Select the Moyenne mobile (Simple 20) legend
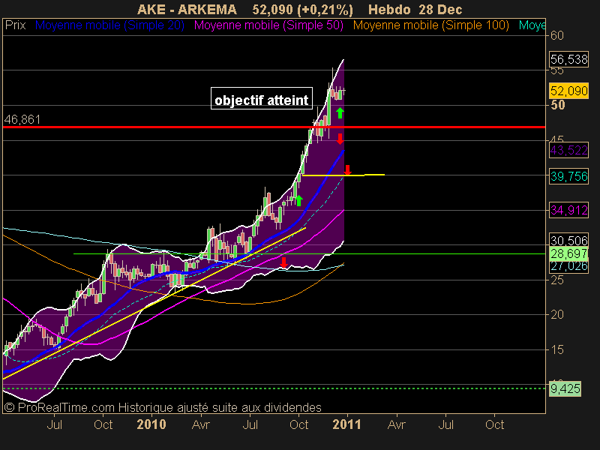Screen dimensions: 600x450 [109, 25]
